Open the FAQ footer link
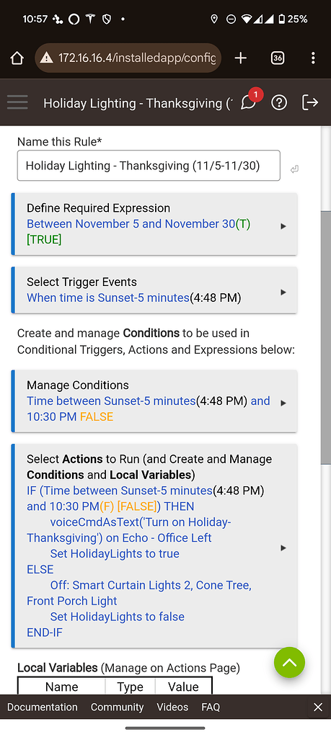This screenshot has width=331, height=737. [211, 707]
